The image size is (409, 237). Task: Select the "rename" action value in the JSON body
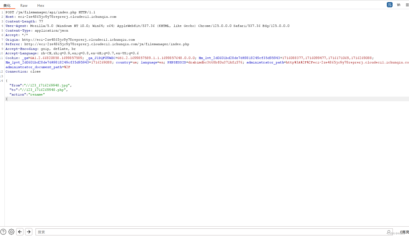point(37,94)
